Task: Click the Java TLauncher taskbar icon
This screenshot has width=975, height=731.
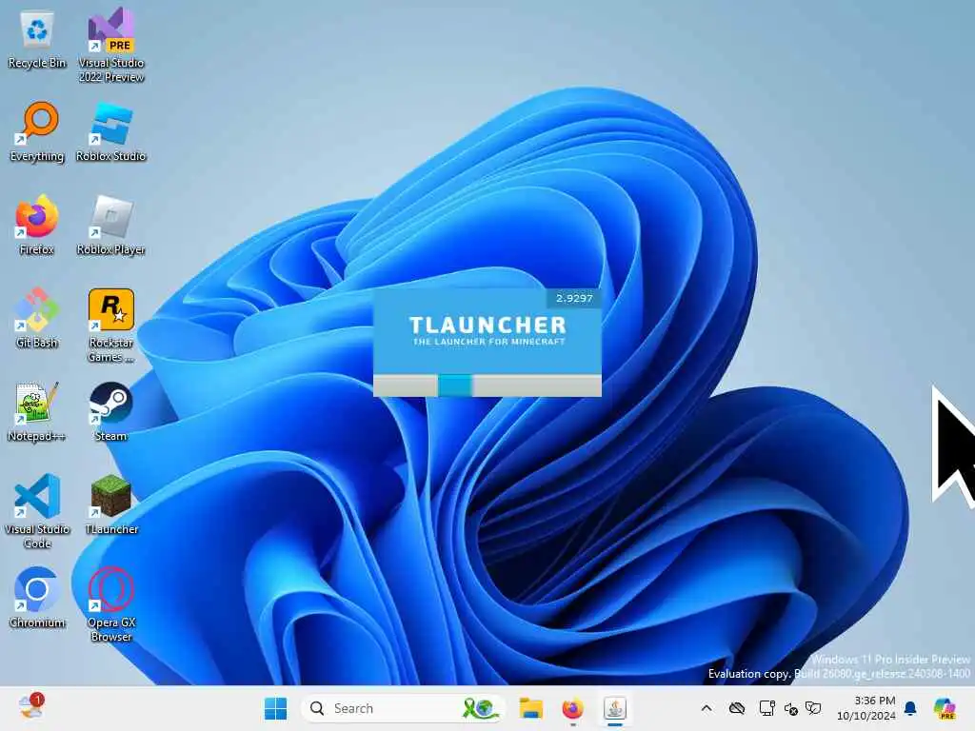Action: tap(614, 708)
